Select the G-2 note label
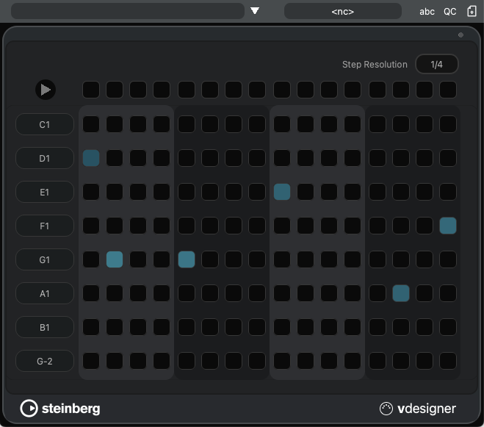Viewport: 484px width, 427px height. tap(45, 361)
